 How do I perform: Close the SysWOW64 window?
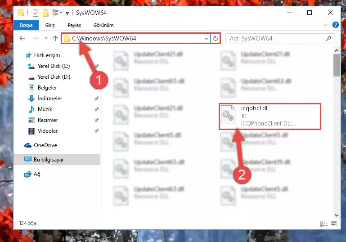tap(330, 13)
